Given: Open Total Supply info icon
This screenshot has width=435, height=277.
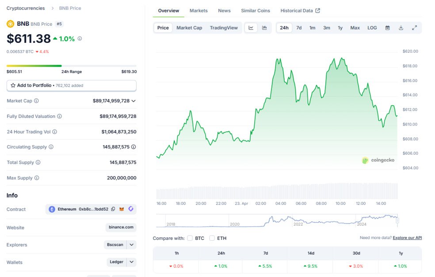Looking at the screenshot, I should pos(38,162).
